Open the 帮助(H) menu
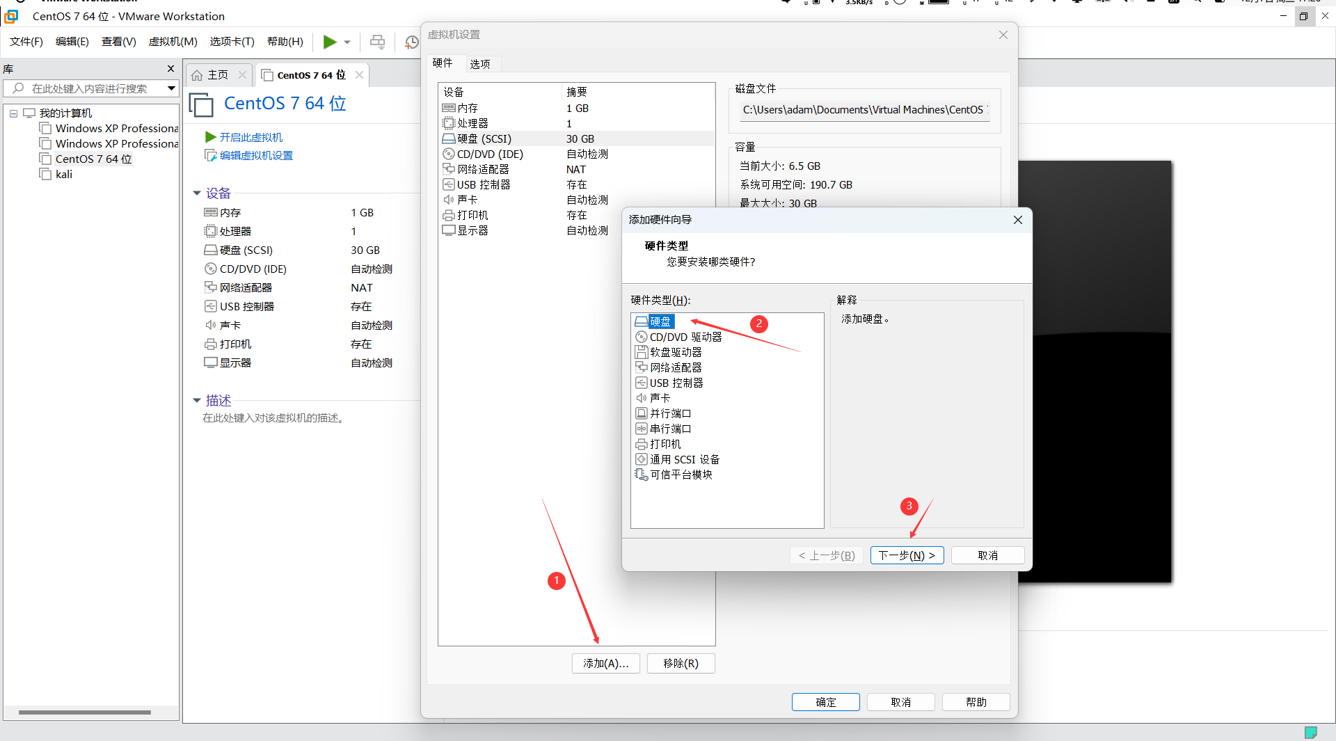1336x741 pixels. tap(285, 42)
